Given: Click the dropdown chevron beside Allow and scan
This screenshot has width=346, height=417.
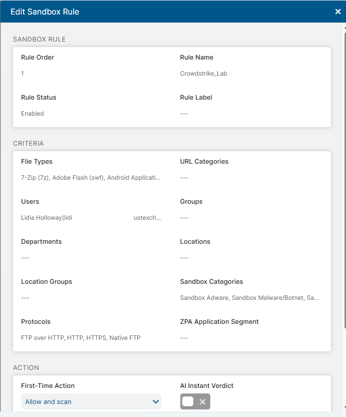Looking at the screenshot, I should [156, 401].
